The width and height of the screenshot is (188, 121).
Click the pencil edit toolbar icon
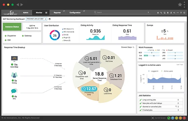coord(161,12)
